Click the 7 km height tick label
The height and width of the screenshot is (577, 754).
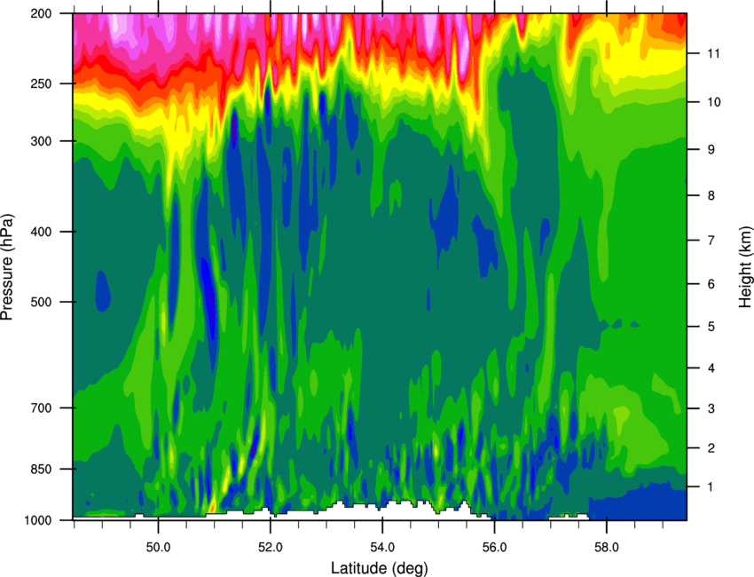711,241
